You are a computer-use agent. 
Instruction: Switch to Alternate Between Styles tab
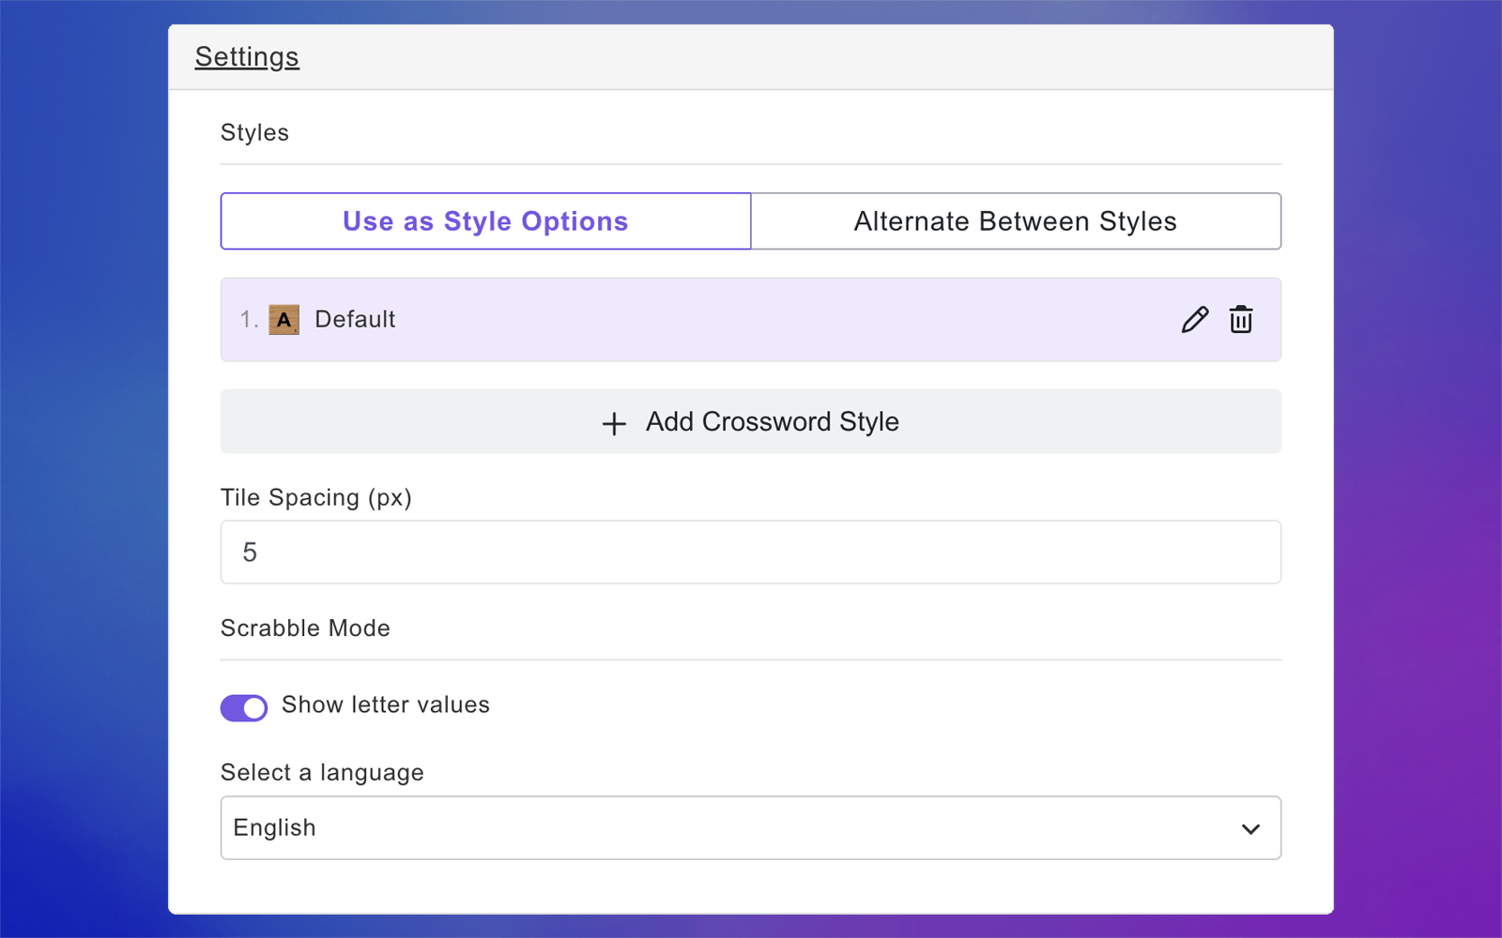coord(1016,221)
